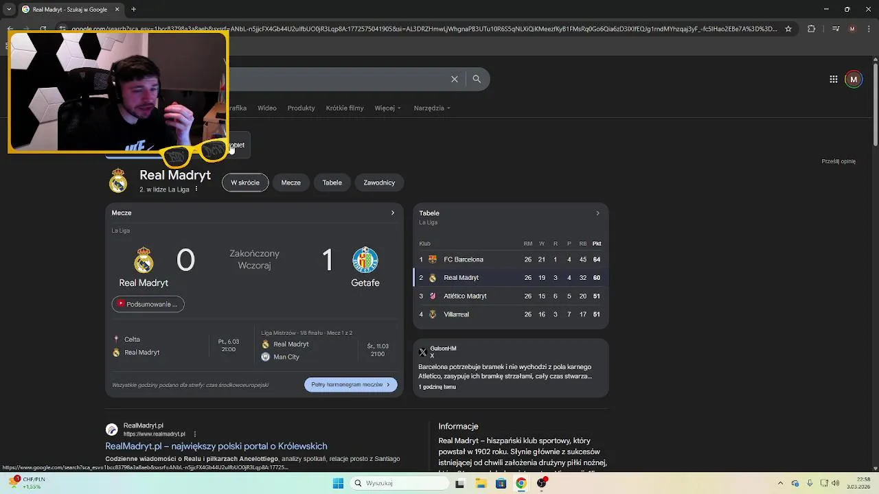Click the page reload button
This screenshot has height=494, width=879.
(43, 29)
